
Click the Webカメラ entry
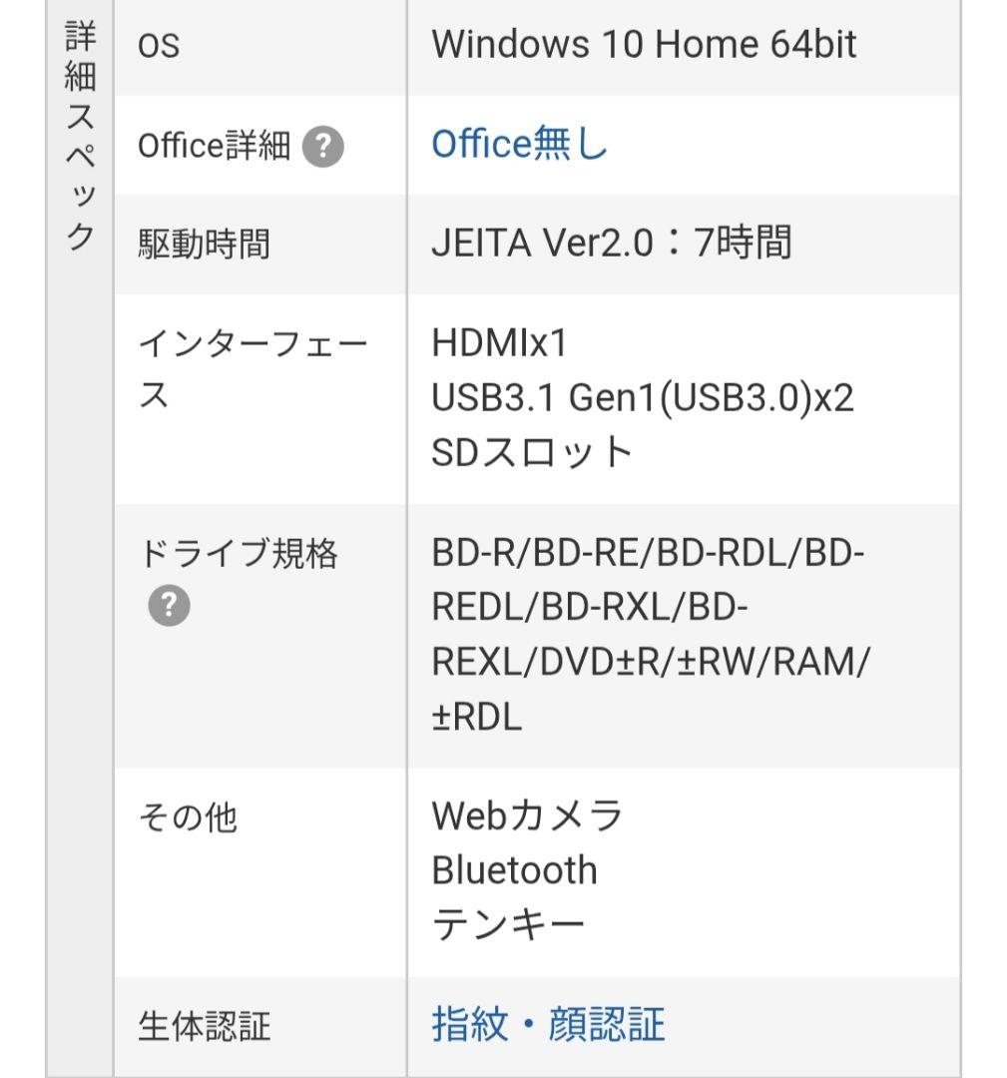(x=527, y=815)
